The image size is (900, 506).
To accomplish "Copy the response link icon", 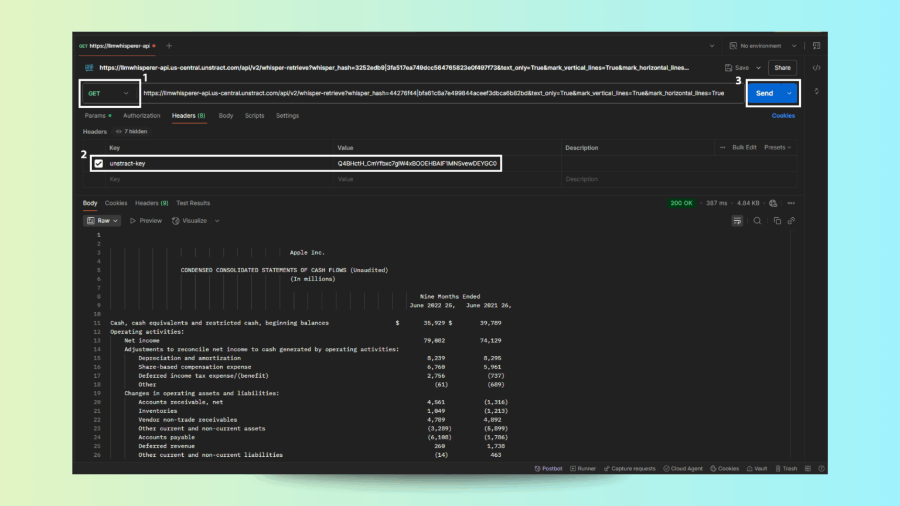I will coord(791,221).
